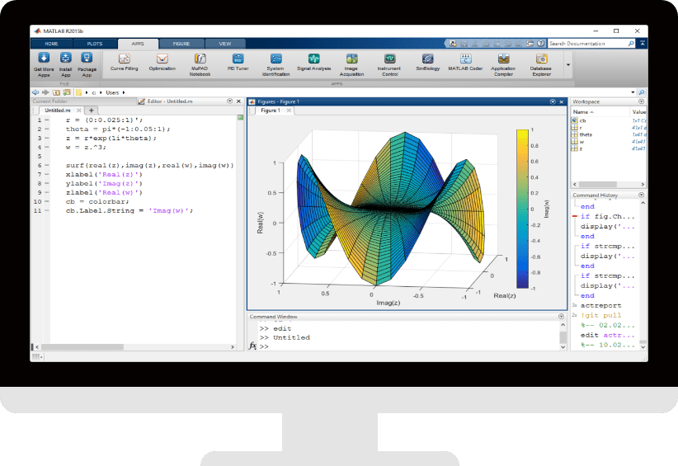Launch the Application Compiler

point(503,64)
